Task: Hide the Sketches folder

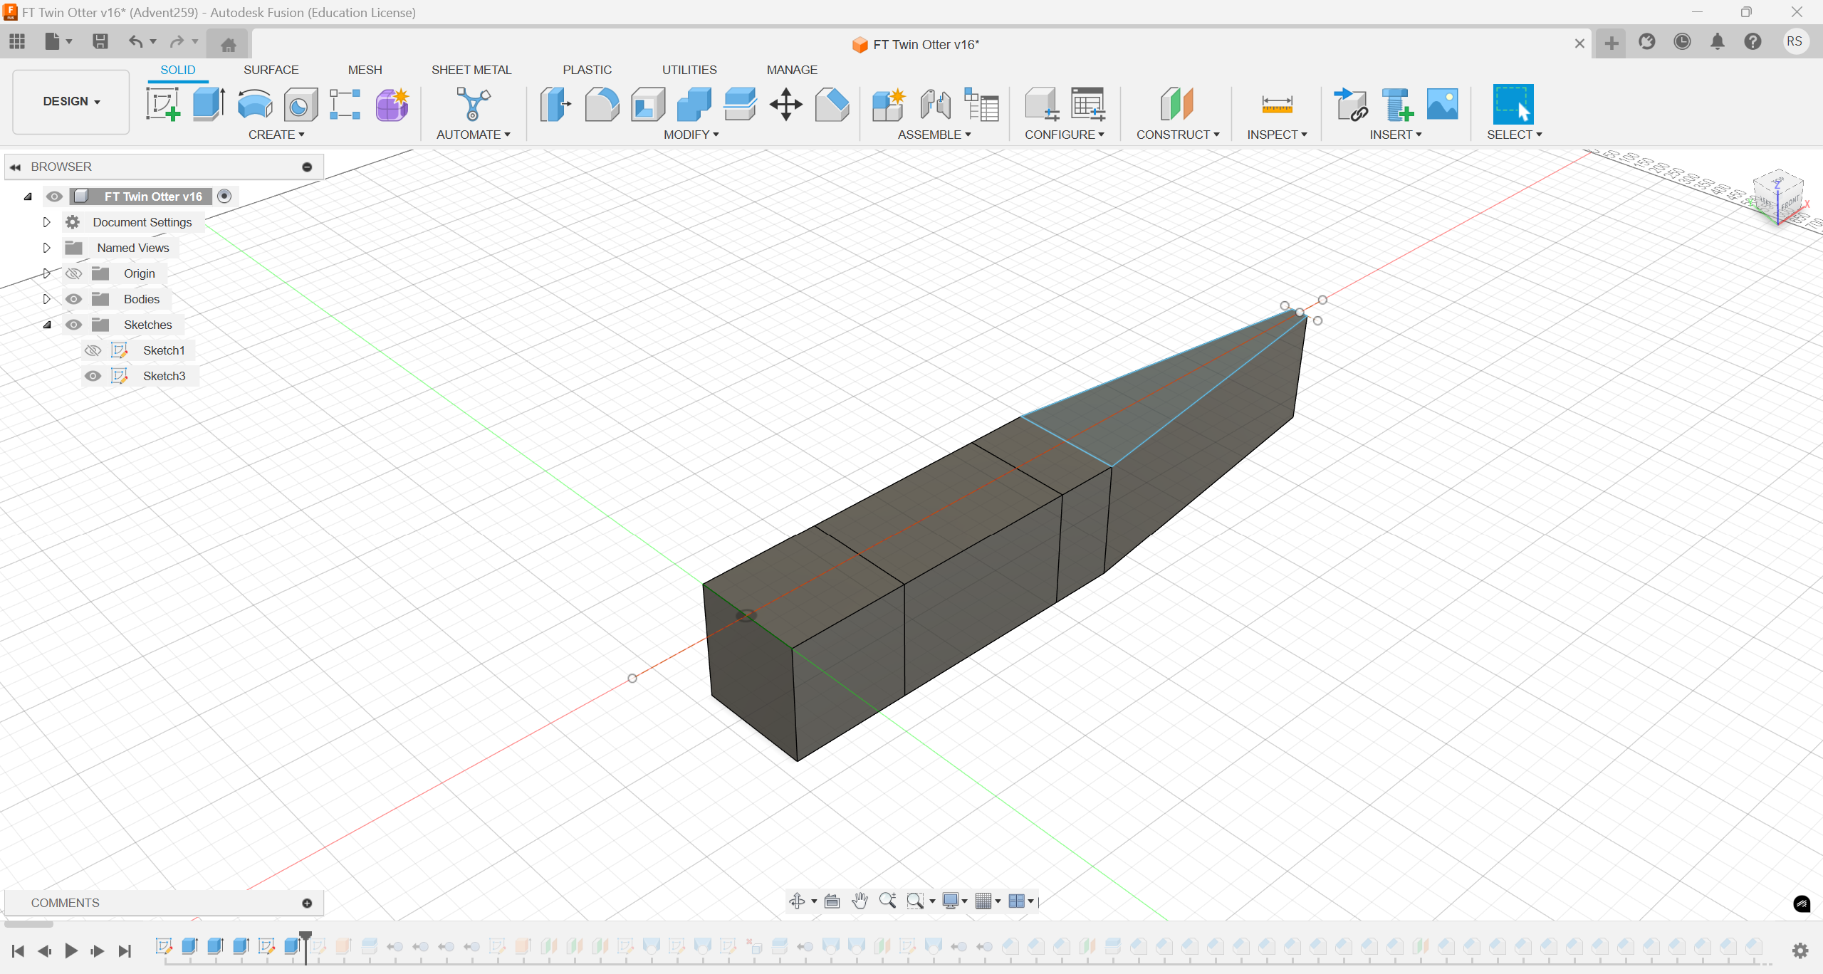Action: point(73,325)
